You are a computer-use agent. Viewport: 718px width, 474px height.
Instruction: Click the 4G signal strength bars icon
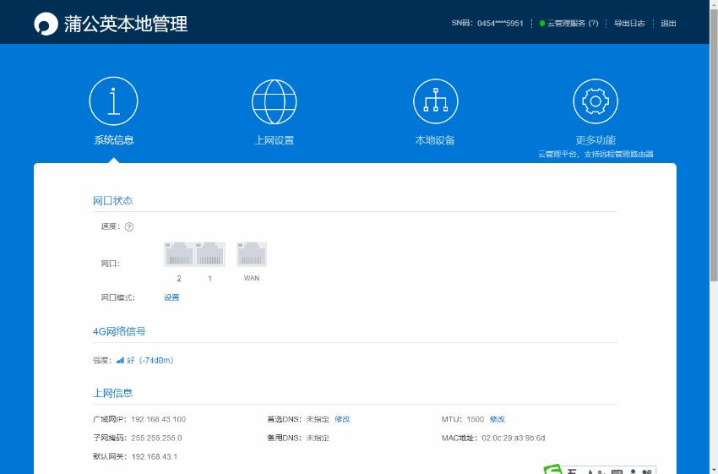pyautogui.click(x=120, y=361)
